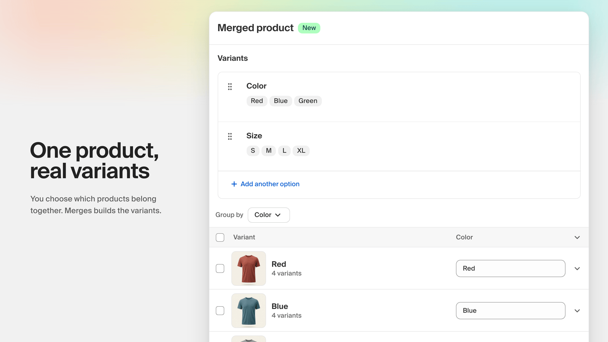This screenshot has width=608, height=342.
Task: Click the Size option title
Action: tap(254, 136)
